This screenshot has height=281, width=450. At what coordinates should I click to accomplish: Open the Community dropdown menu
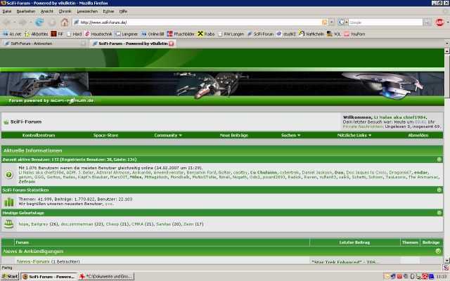(167, 135)
